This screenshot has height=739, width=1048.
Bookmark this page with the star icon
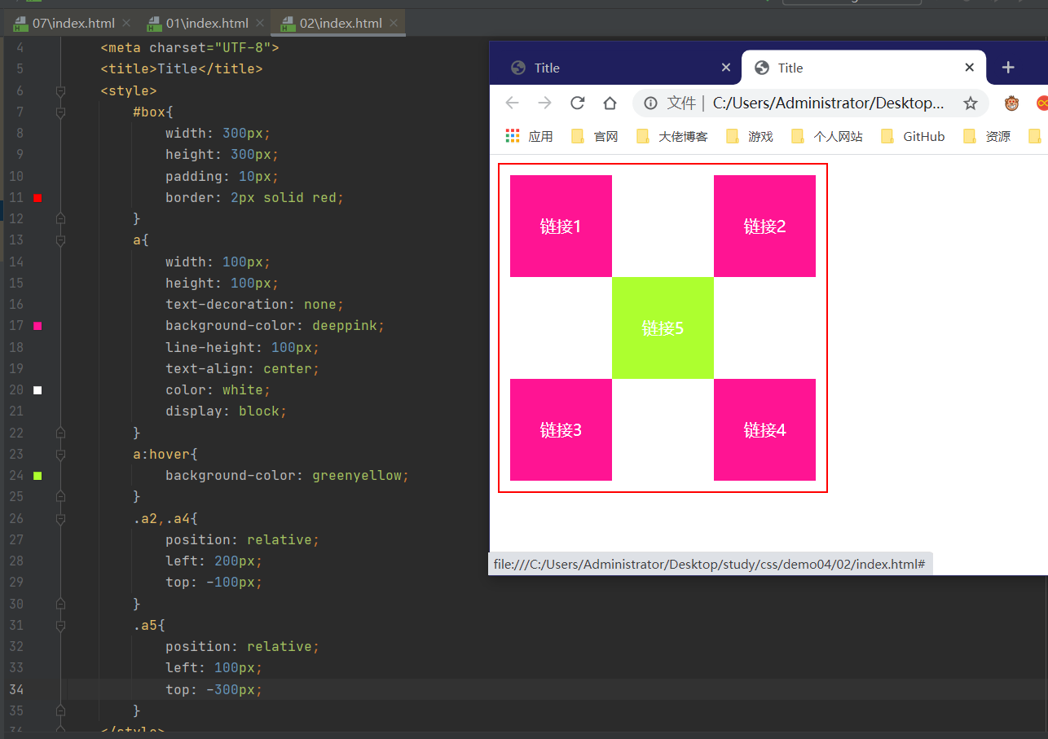pyautogui.click(x=970, y=103)
